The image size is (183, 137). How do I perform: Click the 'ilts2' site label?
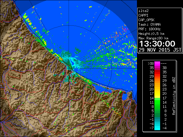(x=144, y=11)
